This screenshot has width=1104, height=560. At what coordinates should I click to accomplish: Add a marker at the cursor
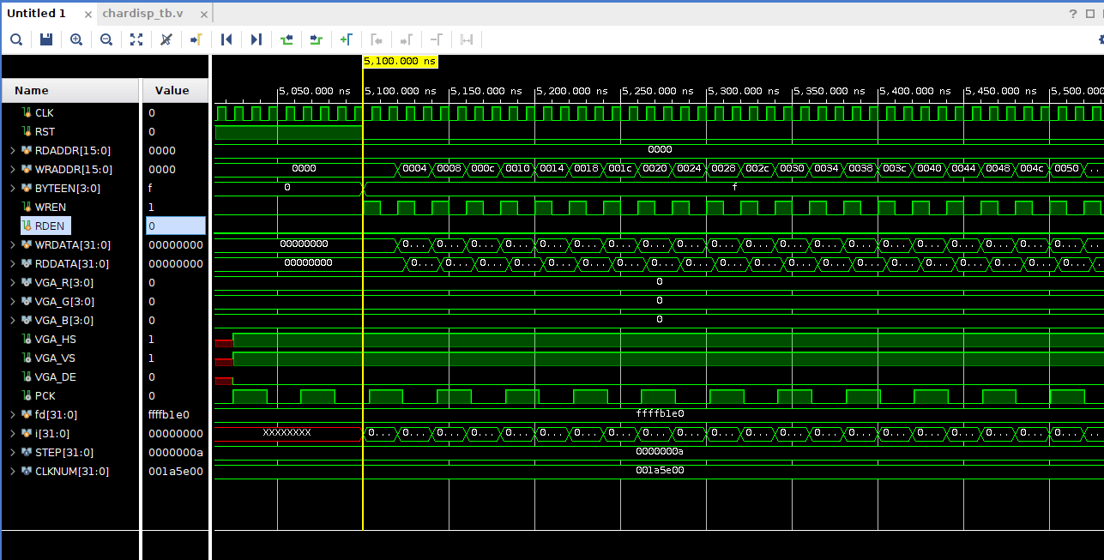click(x=346, y=39)
